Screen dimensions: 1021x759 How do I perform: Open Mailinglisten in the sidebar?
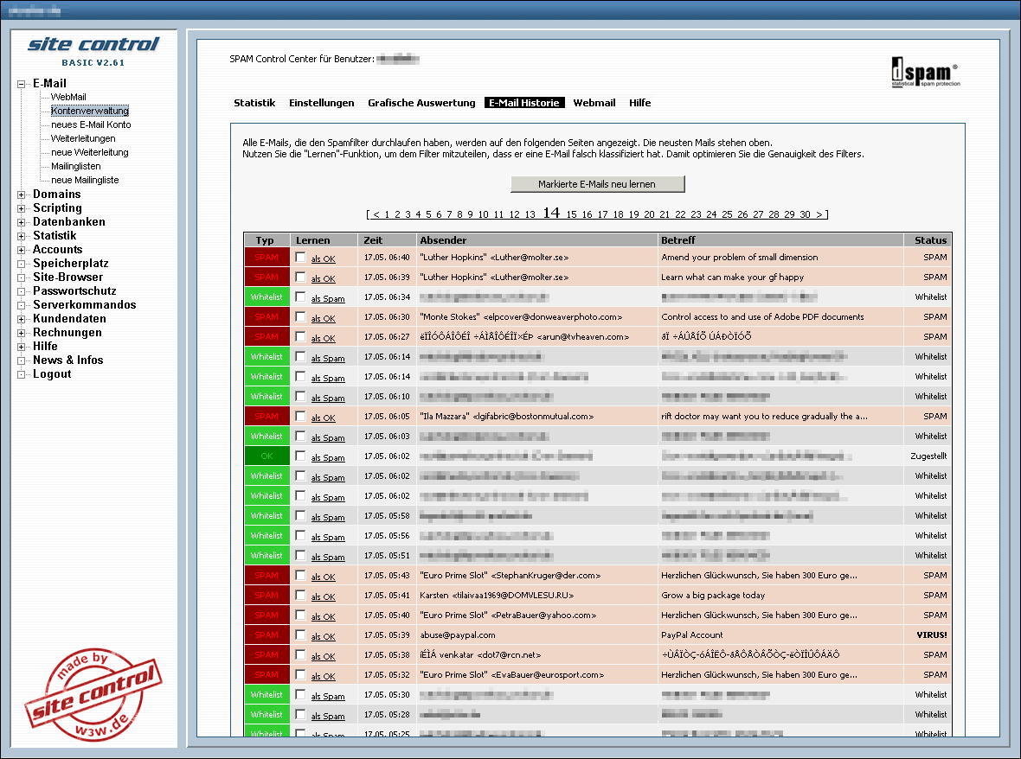(76, 166)
